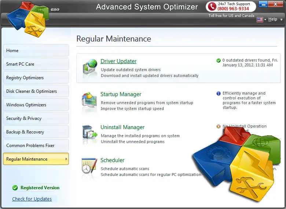Open Backup & Recovery section
Image resolution: width=286 pixels, height=209 pixels.
36,132
